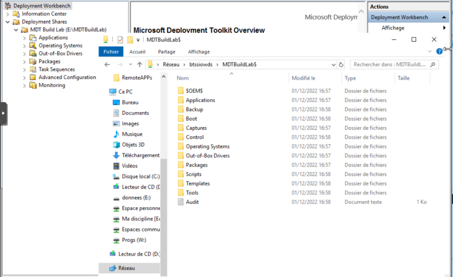Open the Explorer help question mark icon
The height and width of the screenshot is (277, 453).
click(439, 51)
